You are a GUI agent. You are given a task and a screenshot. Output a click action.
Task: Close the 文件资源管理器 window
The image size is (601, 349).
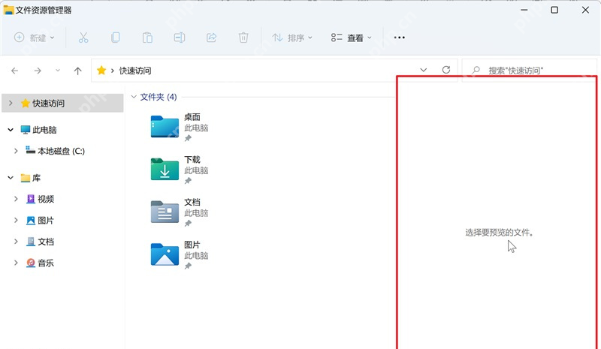coord(585,10)
